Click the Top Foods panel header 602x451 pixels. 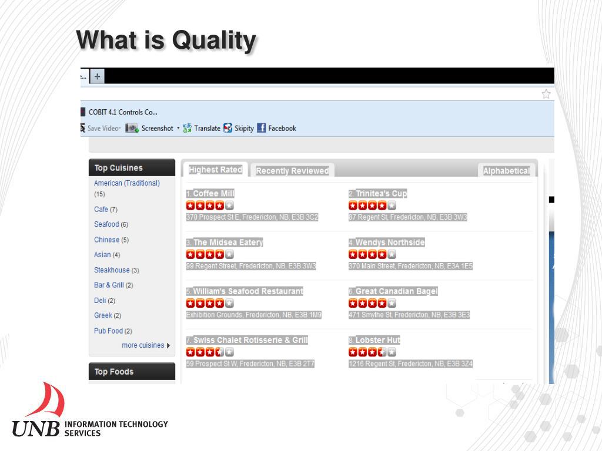pos(132,371)
